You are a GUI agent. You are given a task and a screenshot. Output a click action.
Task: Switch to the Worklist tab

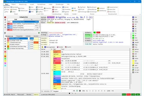(36, 36)
